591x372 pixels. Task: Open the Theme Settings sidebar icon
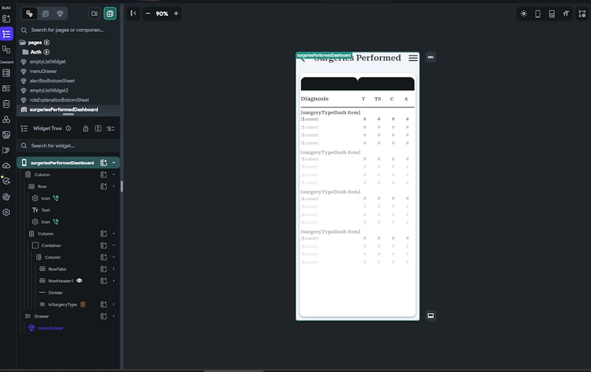[x=7, y=197]
